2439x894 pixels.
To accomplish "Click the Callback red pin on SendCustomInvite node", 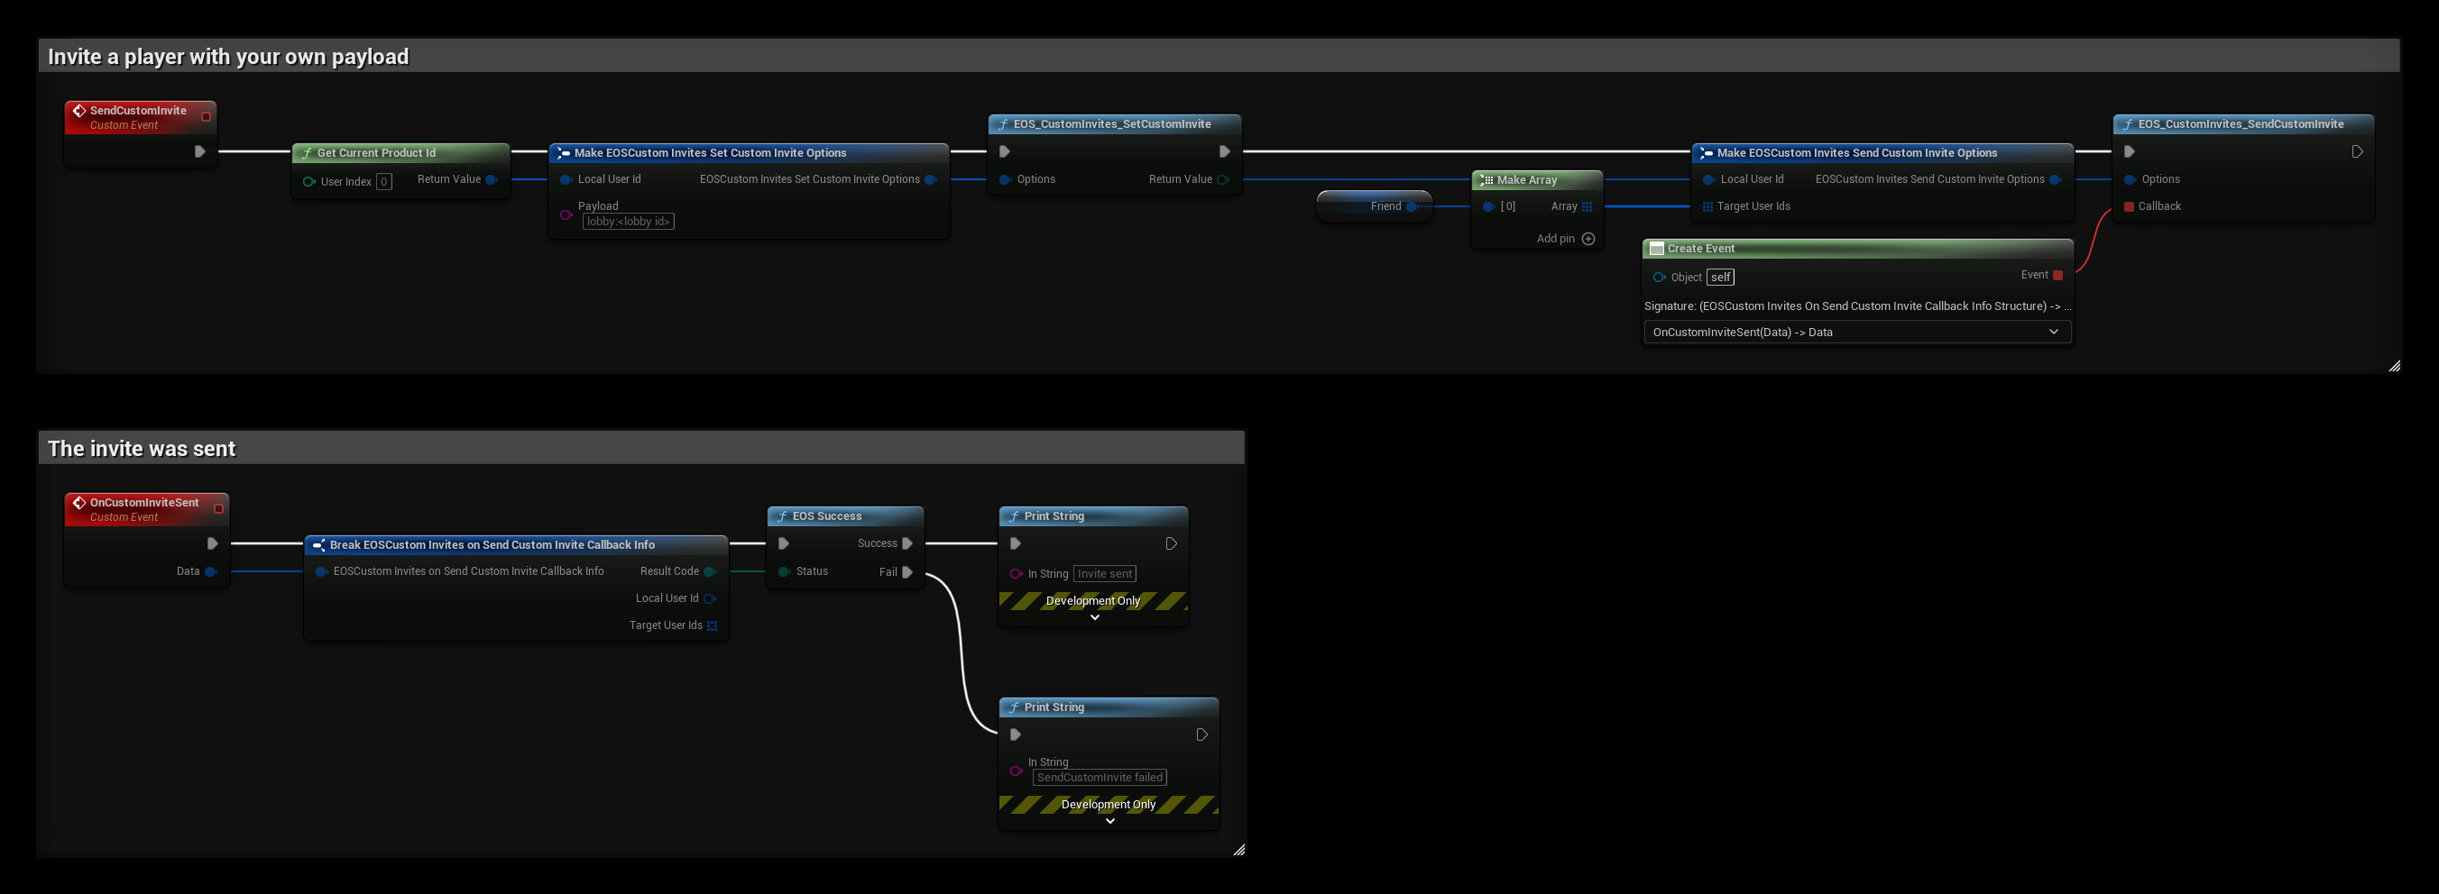I will [2130, 206].
